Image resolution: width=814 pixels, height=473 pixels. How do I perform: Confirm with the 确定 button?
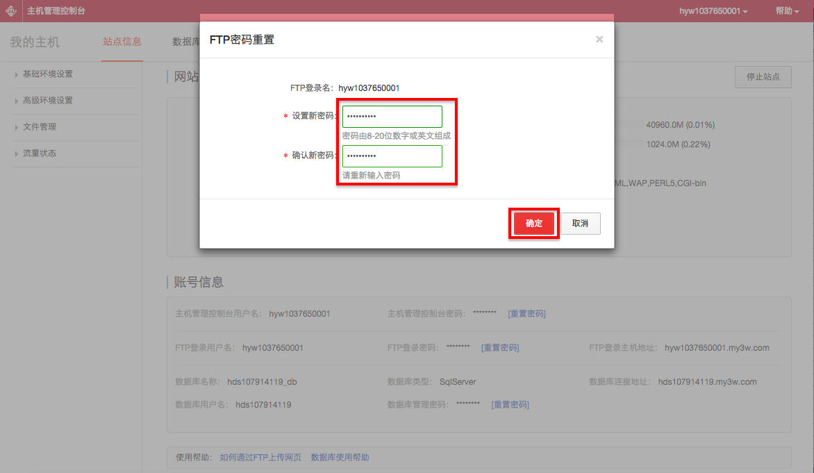tap(533, 224)
